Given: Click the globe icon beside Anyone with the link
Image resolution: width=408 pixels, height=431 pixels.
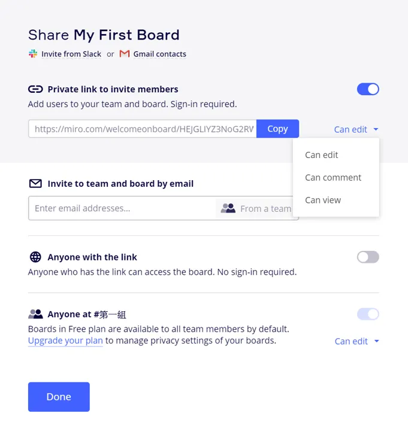Looking at the screenshot, I should pos(35,257).
